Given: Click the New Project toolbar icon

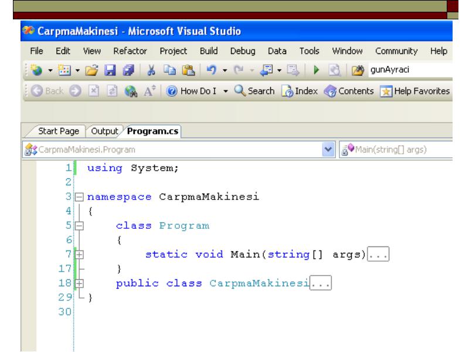Looking at the screenshot, I should (x=36, y=70).
